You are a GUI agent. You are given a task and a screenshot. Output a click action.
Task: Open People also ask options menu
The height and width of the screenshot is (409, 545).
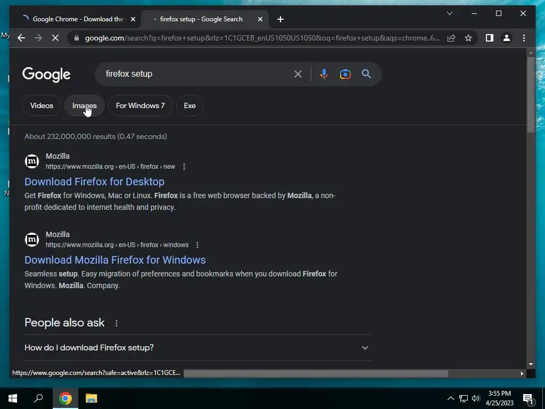pyautogui.click(x=117, y=323)
